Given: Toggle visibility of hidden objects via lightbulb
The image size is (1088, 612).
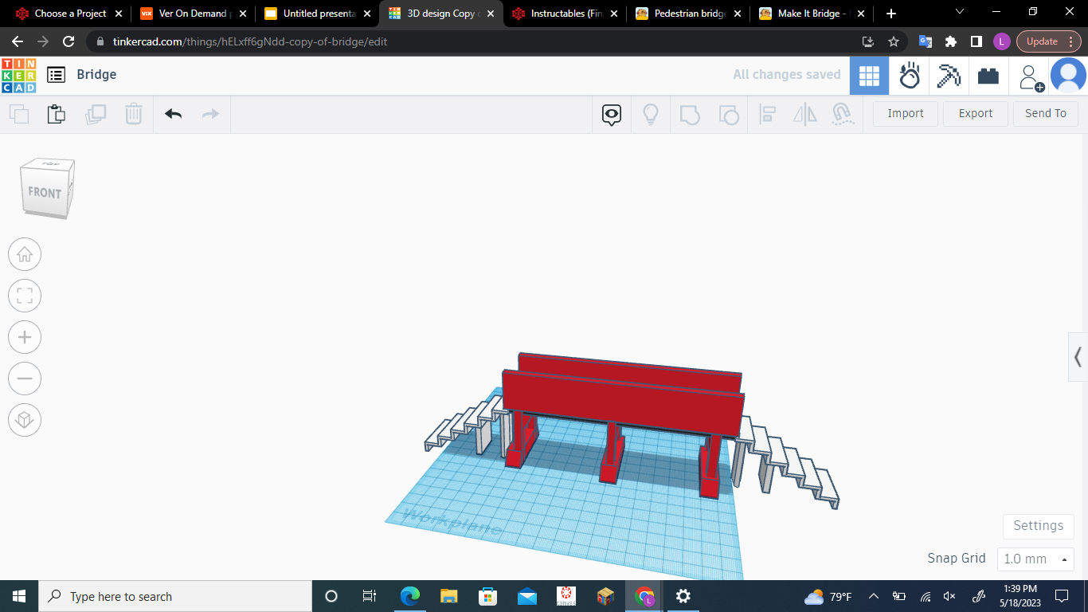Looking at the screenshot, I should pyautogui.click(x=651, y=114).
